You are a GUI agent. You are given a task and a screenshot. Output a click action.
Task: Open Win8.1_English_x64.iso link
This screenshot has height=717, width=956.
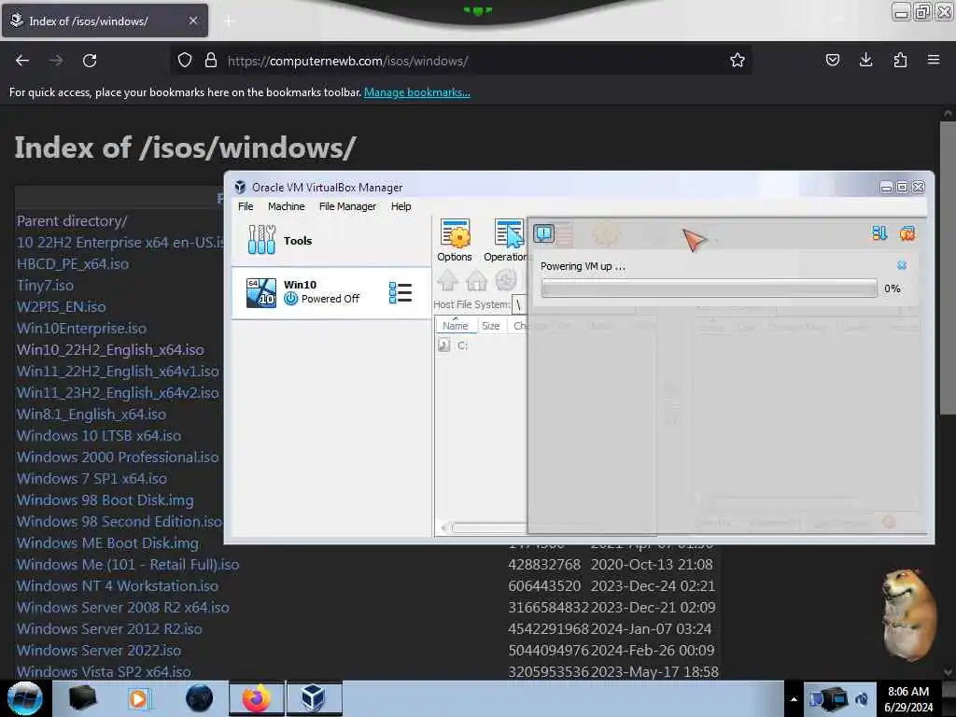91,414
